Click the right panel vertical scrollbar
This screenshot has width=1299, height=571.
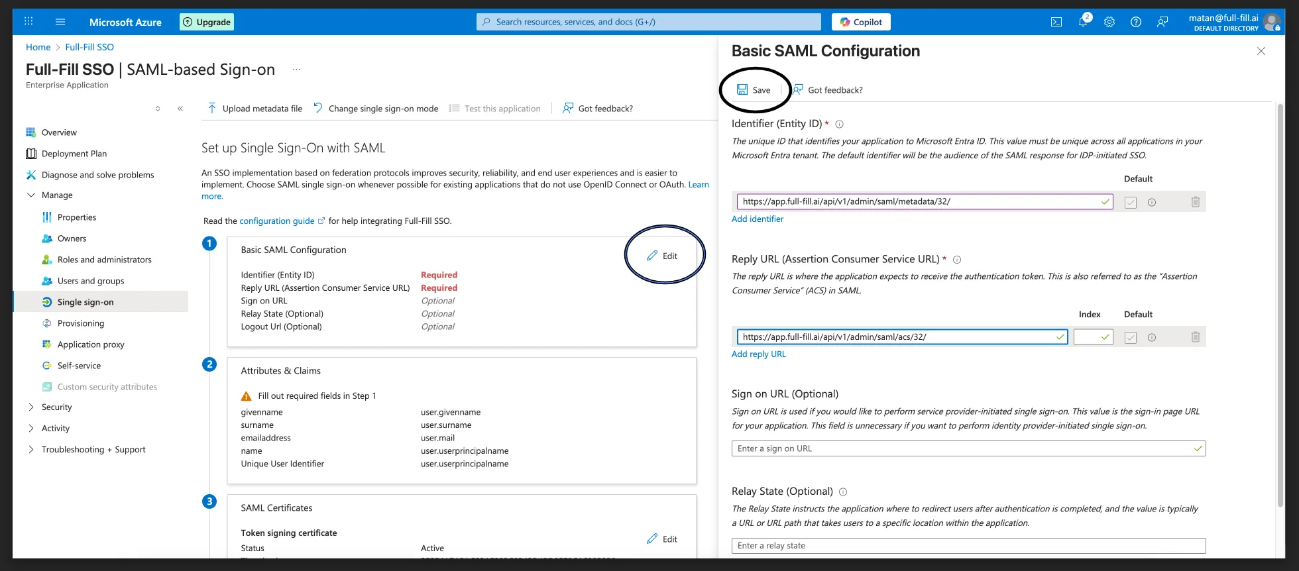point(1280,305)
